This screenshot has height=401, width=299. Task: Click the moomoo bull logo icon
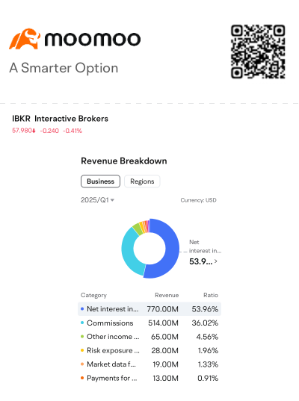25,39
